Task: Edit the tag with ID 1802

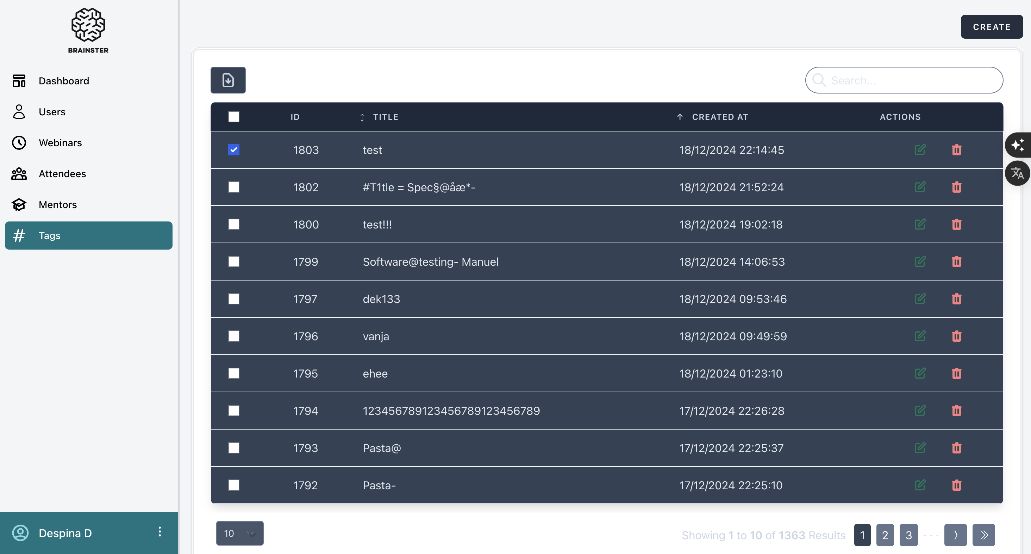Action: click(920, 187)
